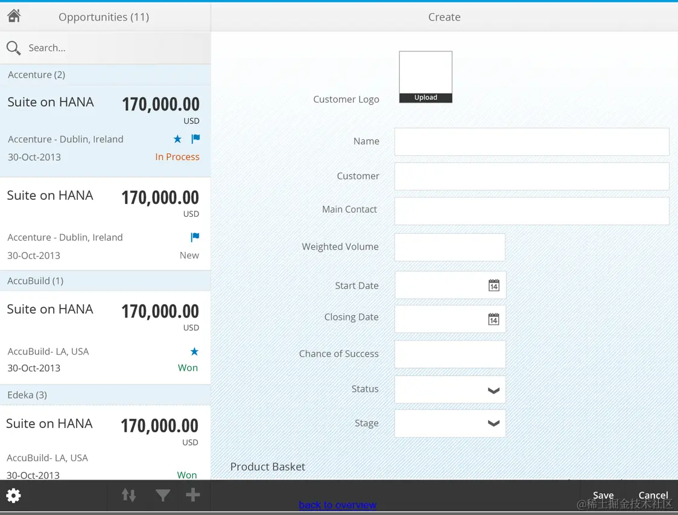Expand the Status dropdown
The width and height of the screenshot is (678, 515).
(494, 391)
